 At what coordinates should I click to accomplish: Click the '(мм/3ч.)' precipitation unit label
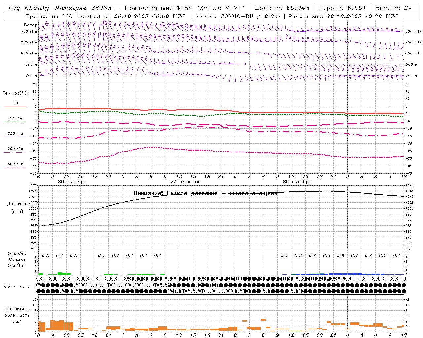17,253
